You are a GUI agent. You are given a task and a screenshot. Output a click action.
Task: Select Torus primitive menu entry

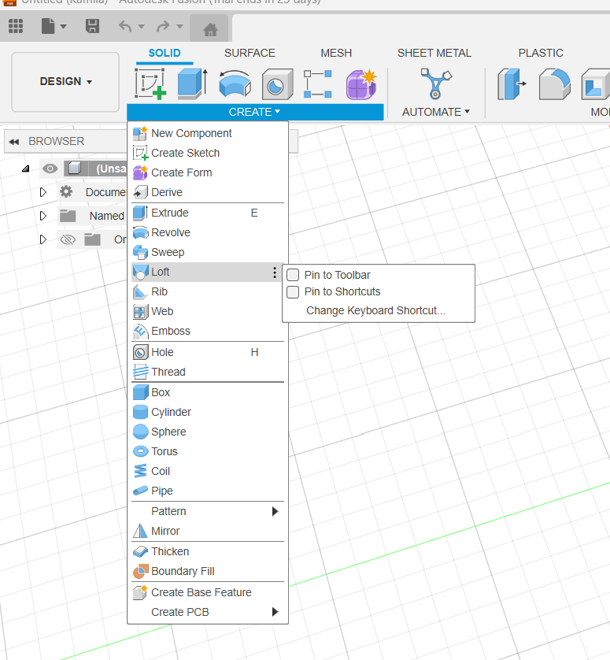(x=208, y=451)
